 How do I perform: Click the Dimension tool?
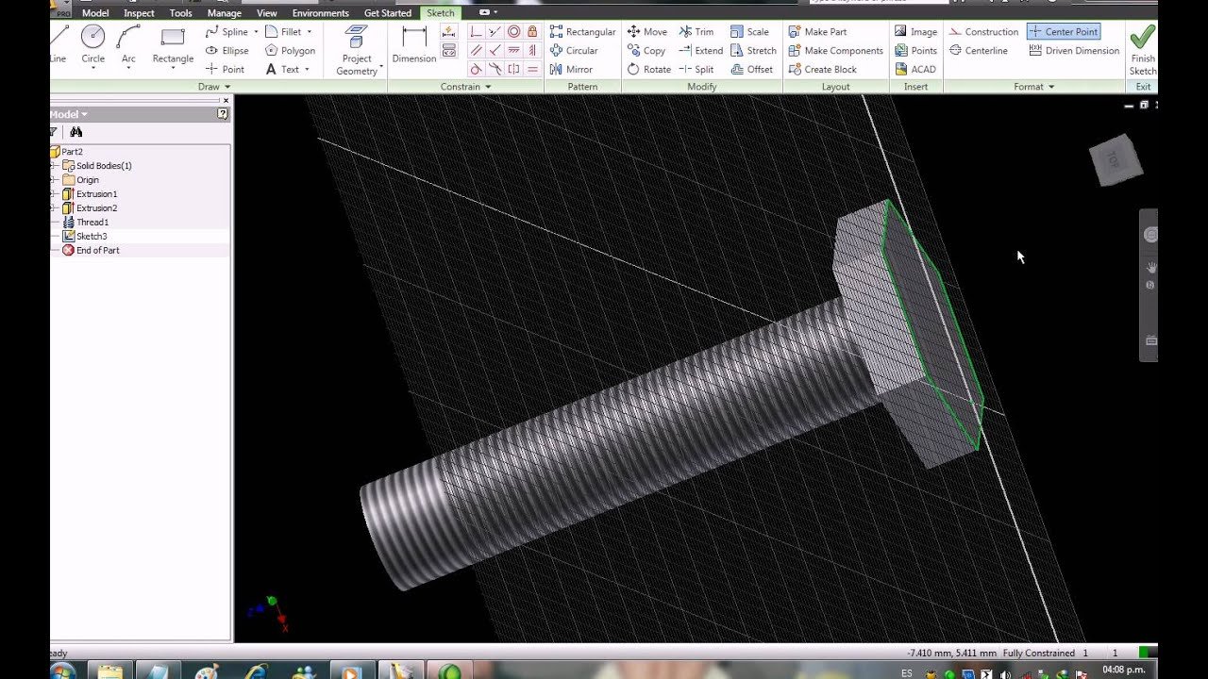[x=414, y=45]
